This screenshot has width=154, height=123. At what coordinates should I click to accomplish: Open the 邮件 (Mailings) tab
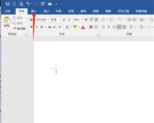pyautogui.click(x=83, y=11)
